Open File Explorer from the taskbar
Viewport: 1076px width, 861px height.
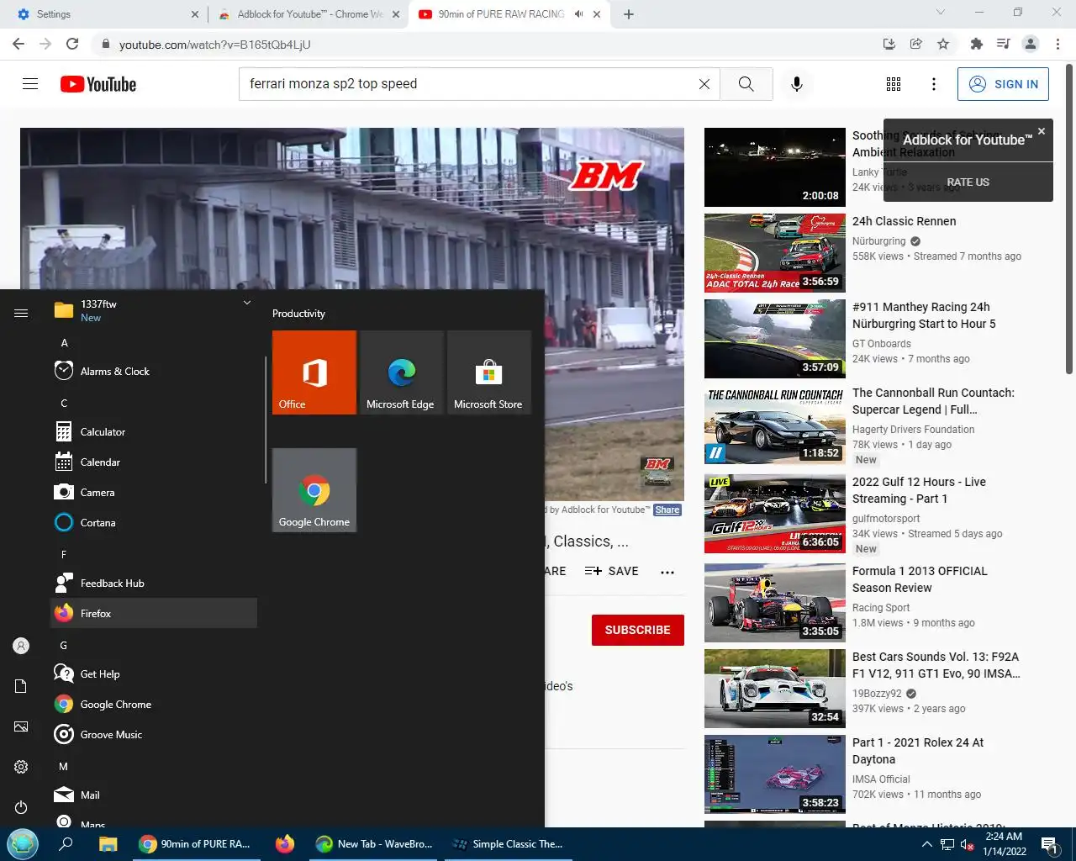(x=108, y=844)
